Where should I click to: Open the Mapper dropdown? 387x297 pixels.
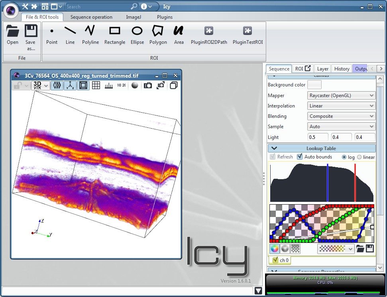point(341,95)
